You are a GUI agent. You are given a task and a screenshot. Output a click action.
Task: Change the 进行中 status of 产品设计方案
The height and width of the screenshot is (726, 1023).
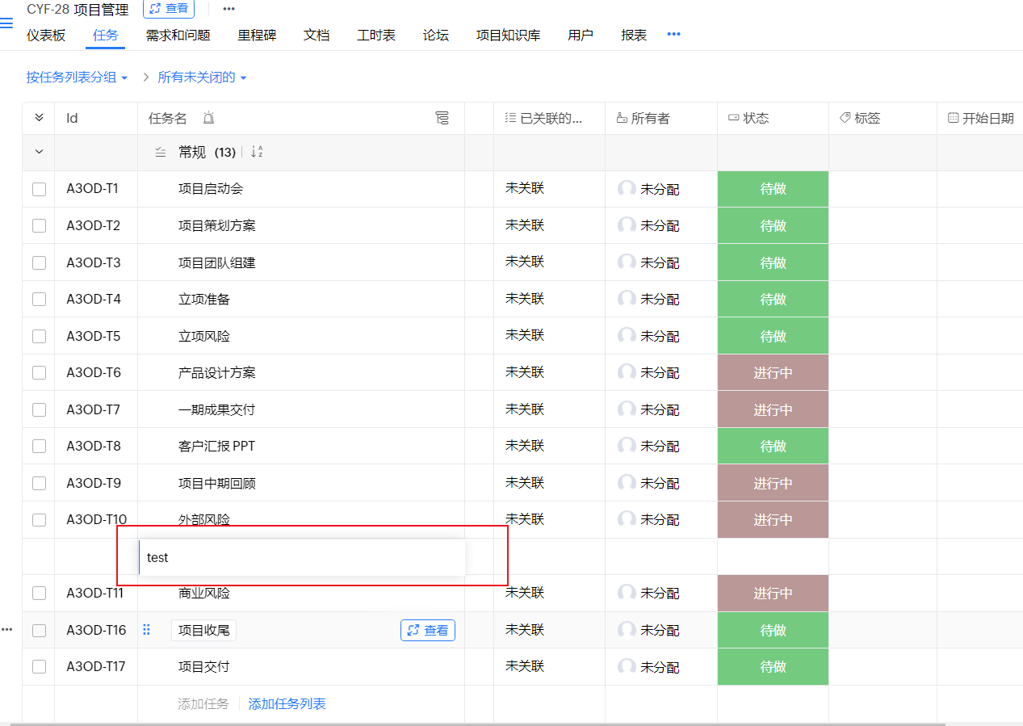click(773, 372)
